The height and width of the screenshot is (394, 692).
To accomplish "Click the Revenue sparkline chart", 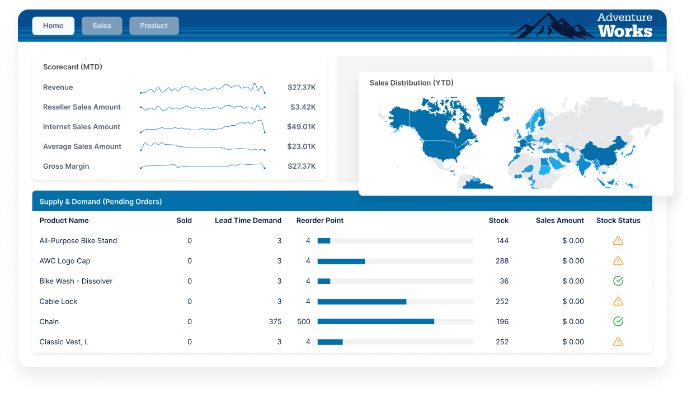I will 203,88.
